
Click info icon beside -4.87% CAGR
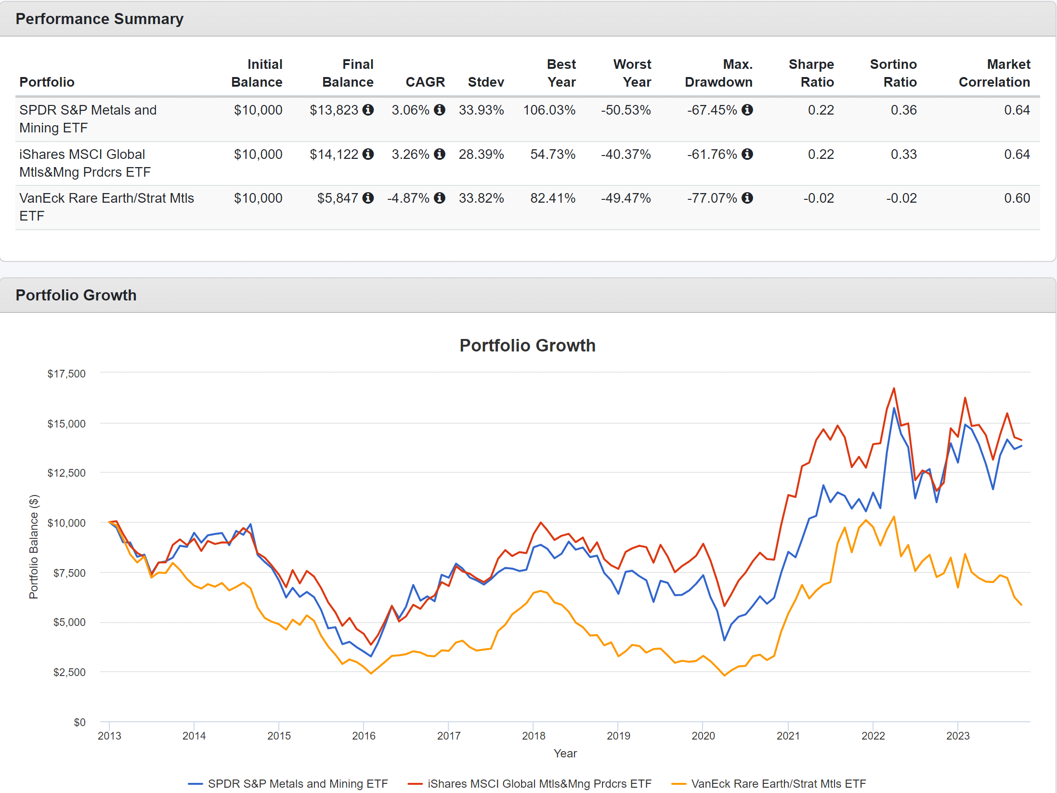(x=439, y=198)
